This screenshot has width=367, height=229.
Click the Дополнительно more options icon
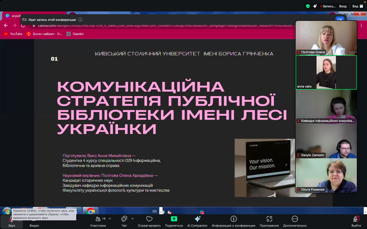pos(295,219)
